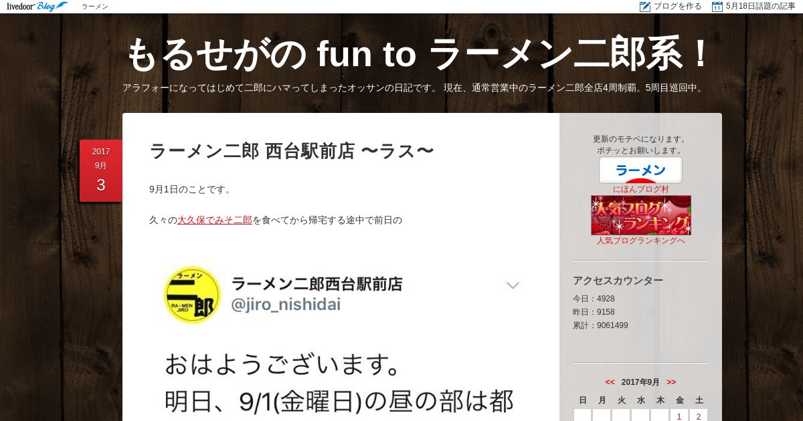The height and width of the screenshot is (421, 803).
Task: Open the 人気ブログランキング banner image
Action: pos(641,215)
